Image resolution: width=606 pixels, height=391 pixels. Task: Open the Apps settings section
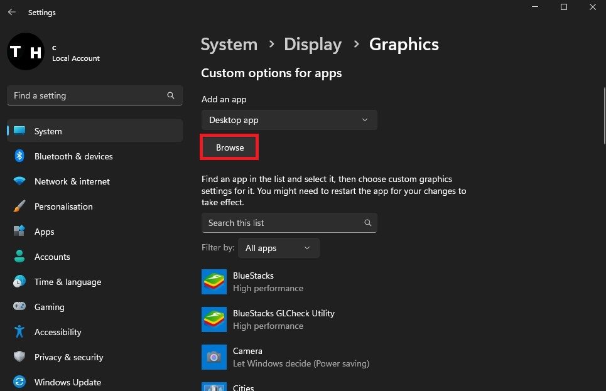click(x=44, y=232)
